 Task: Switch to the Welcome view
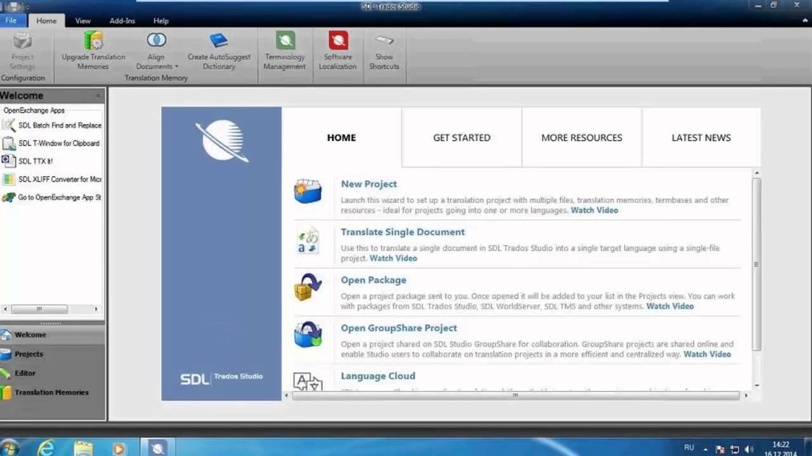52,334
